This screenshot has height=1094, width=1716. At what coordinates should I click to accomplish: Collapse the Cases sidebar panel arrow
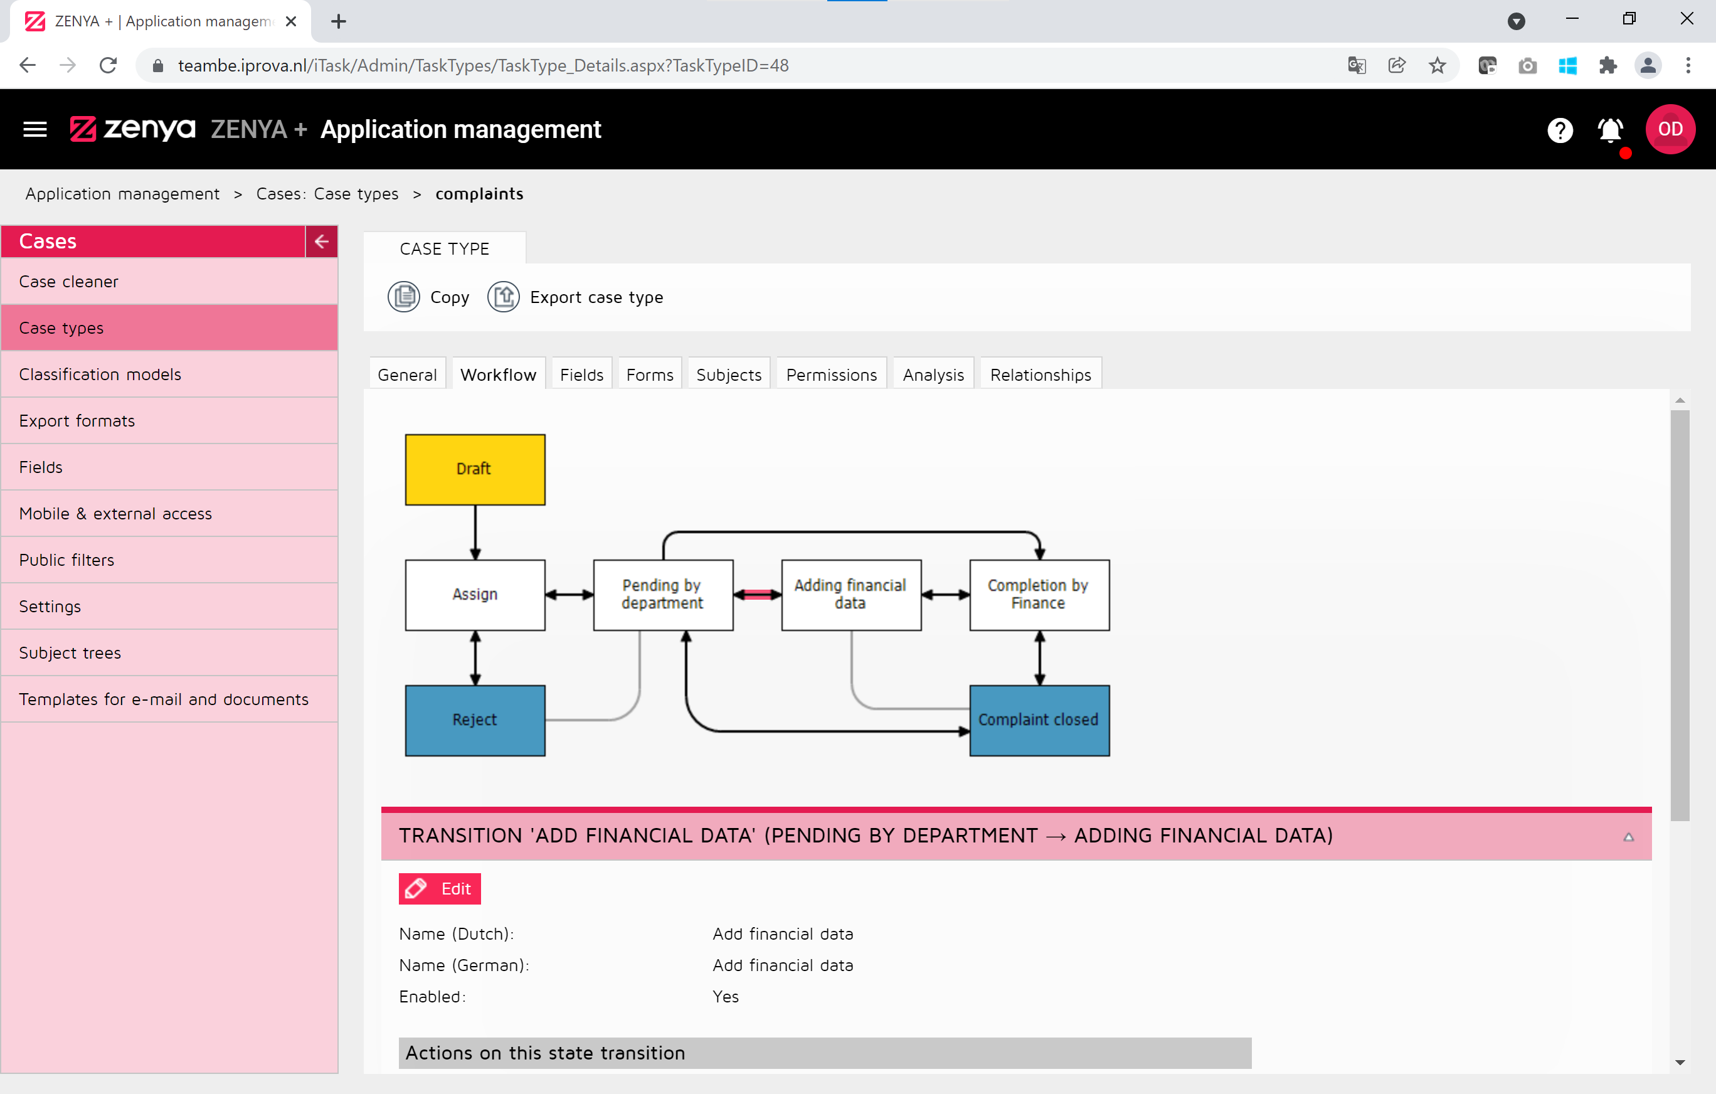pos(321,241)
